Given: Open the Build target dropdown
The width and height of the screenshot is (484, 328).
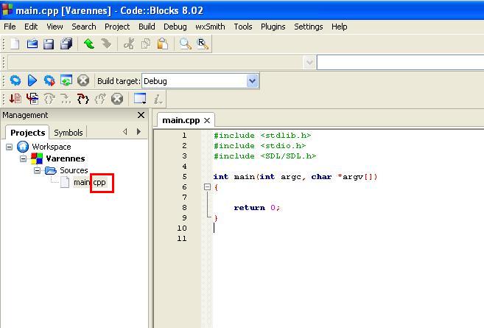Looking at the screenshot, I should click(x=252, y=81).
